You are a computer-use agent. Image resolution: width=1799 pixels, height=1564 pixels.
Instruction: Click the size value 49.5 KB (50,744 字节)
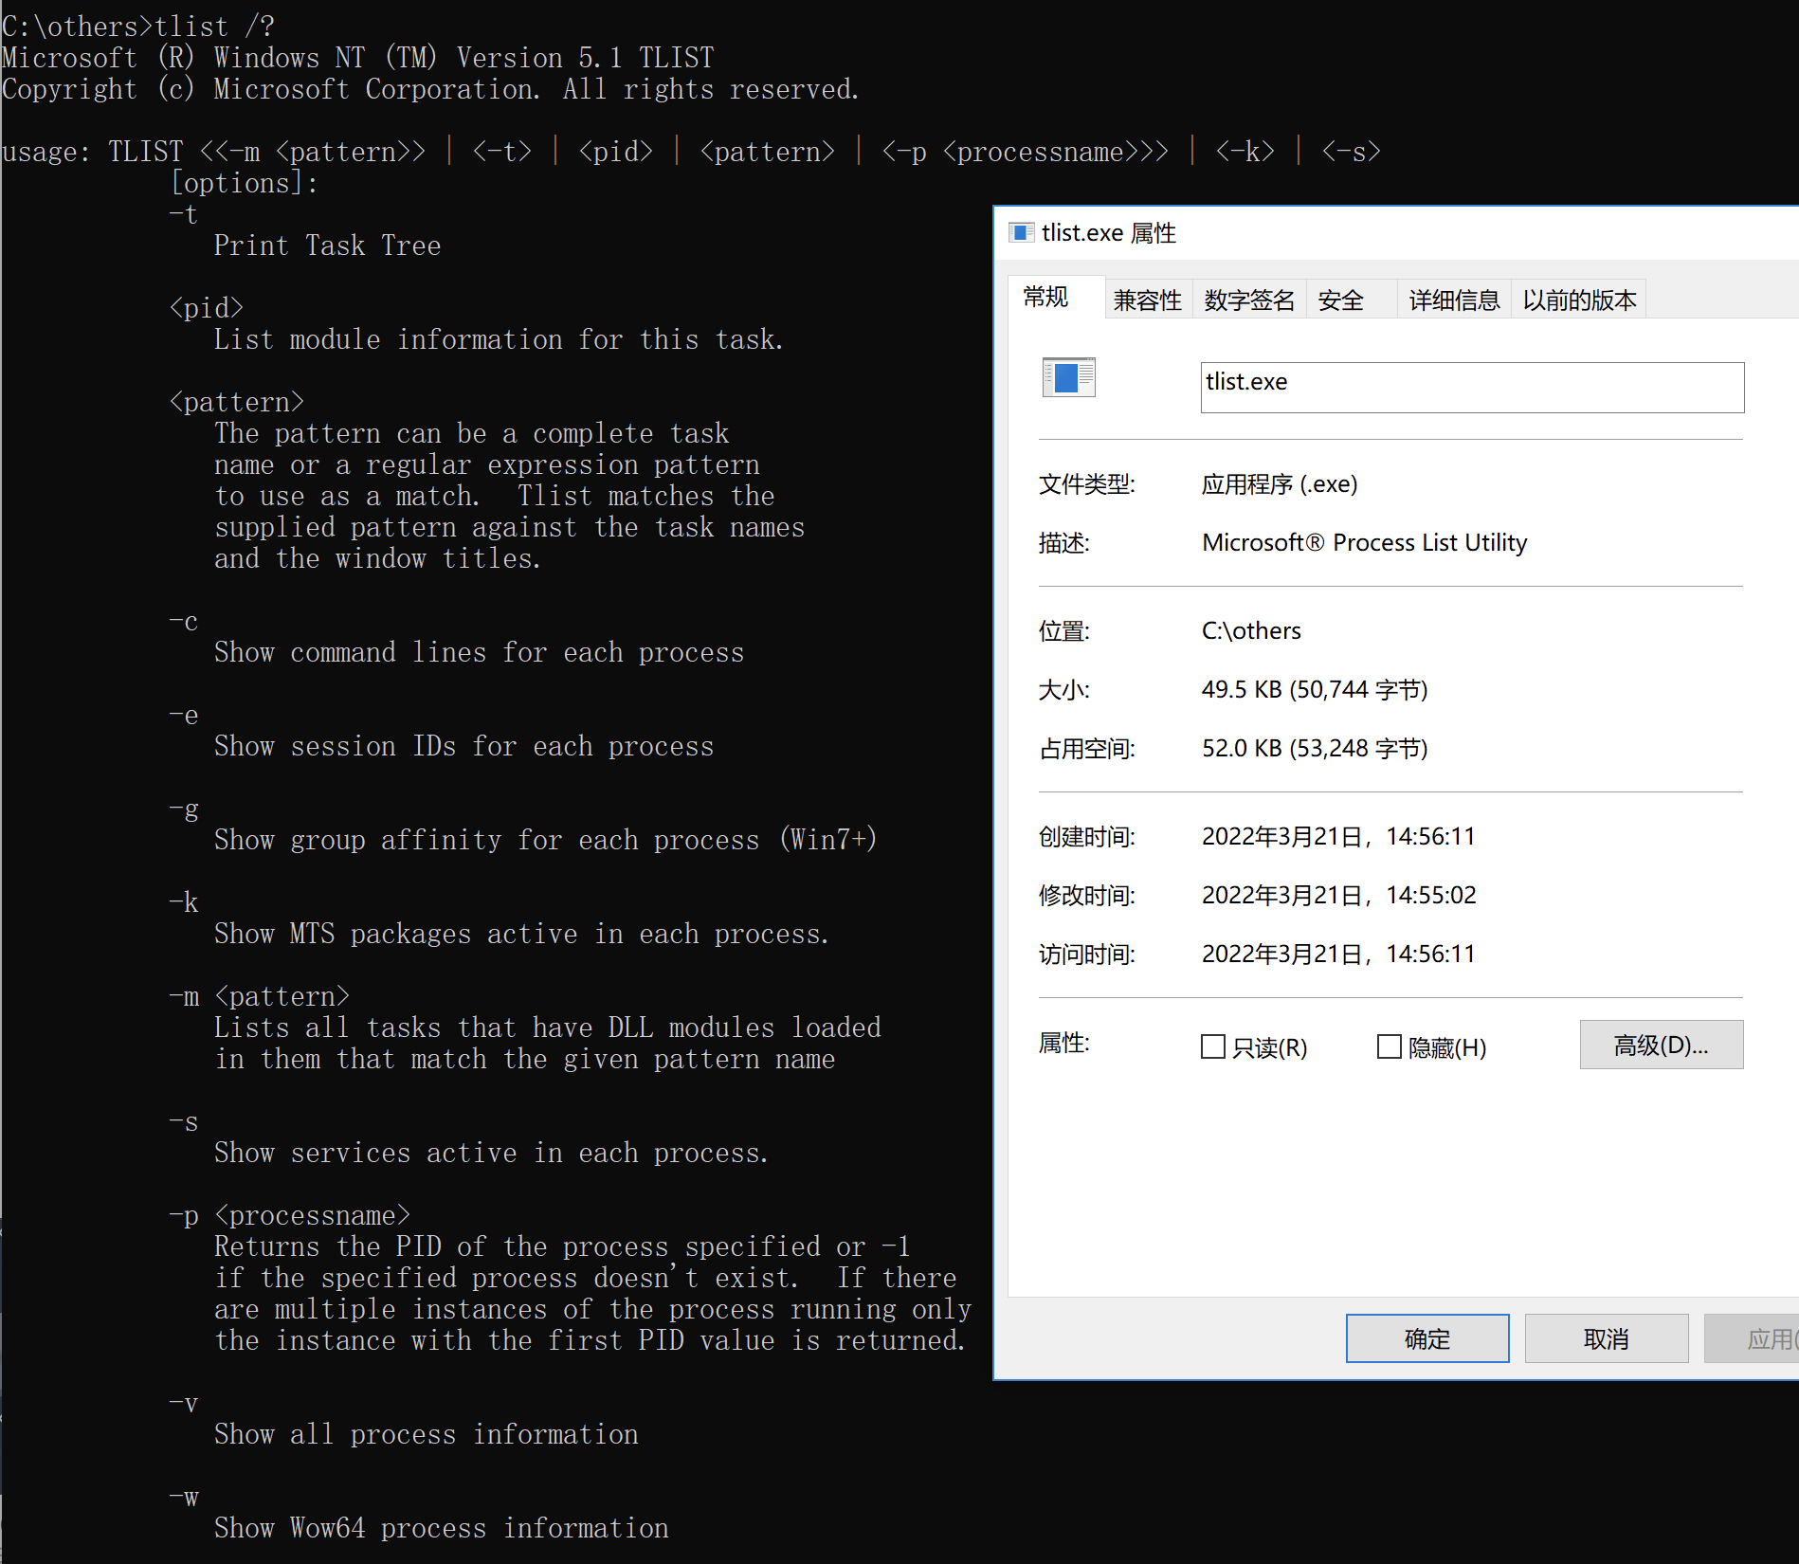tap(1315, 690)
